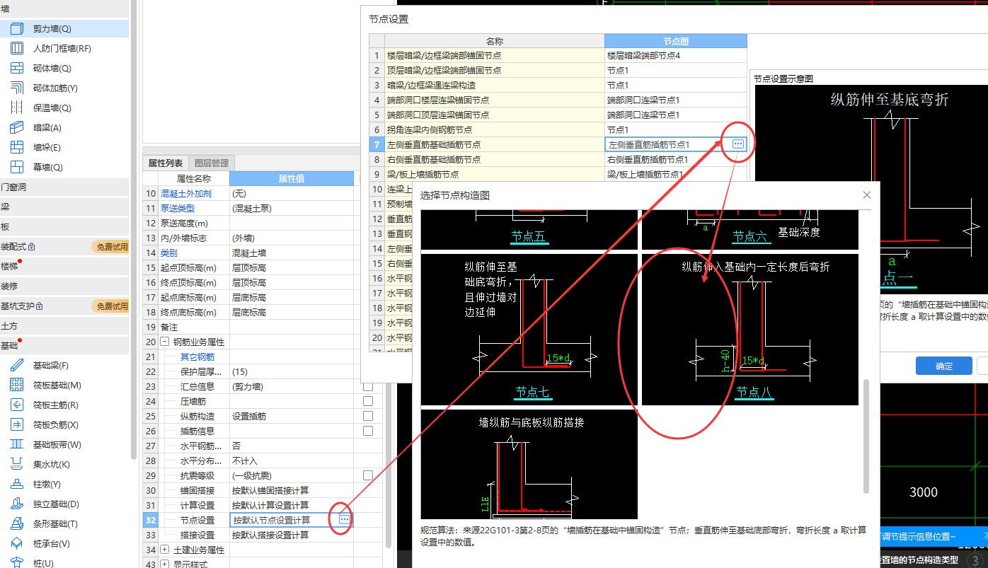This screenshot has width=988, height=568.
Task: Select the 幕墙(Q) curtain wall item
Action: coord(64,168)
